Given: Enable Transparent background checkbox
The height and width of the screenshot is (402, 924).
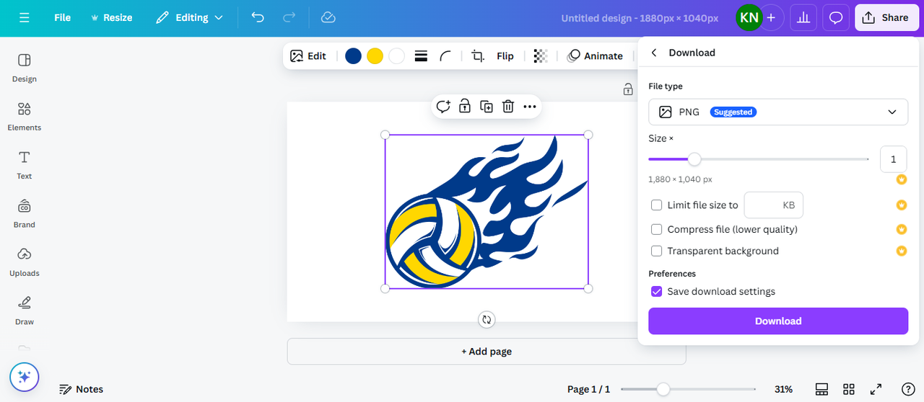Looking at the screenshot, I should pyautogui.click(x=657, y=251).
